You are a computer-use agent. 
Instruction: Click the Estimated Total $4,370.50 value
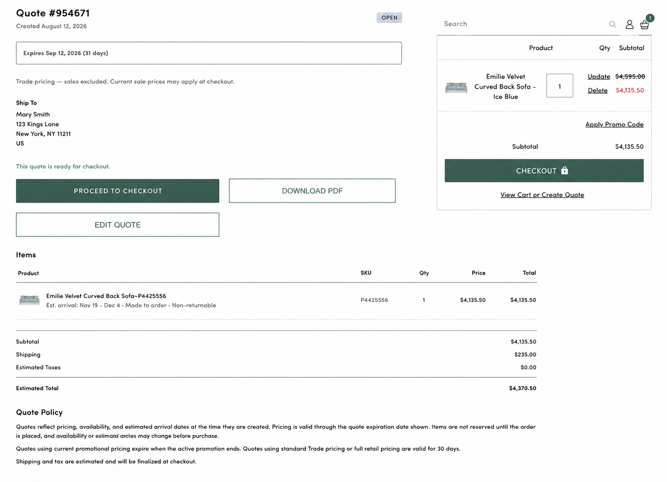pos(523,388)
